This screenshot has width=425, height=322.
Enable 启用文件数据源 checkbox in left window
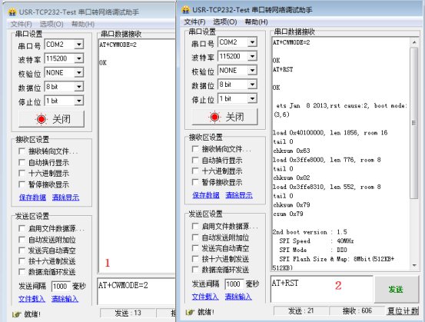[22, 228]
